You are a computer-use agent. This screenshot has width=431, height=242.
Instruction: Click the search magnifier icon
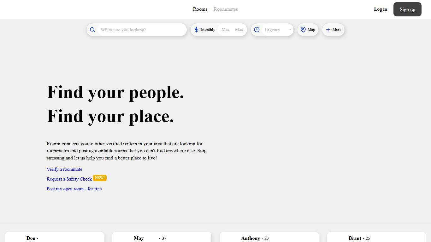click(x=92, y=29)
